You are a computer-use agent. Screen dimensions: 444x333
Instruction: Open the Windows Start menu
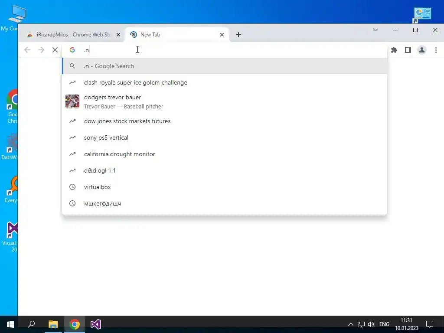pyautogui.click(x=10, y=324)
